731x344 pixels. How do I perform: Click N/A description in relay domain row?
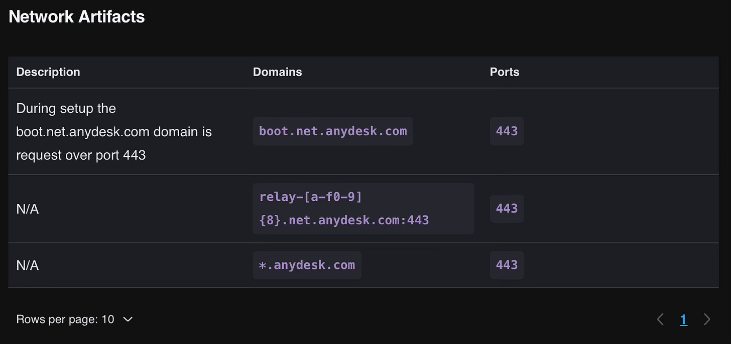28,209
